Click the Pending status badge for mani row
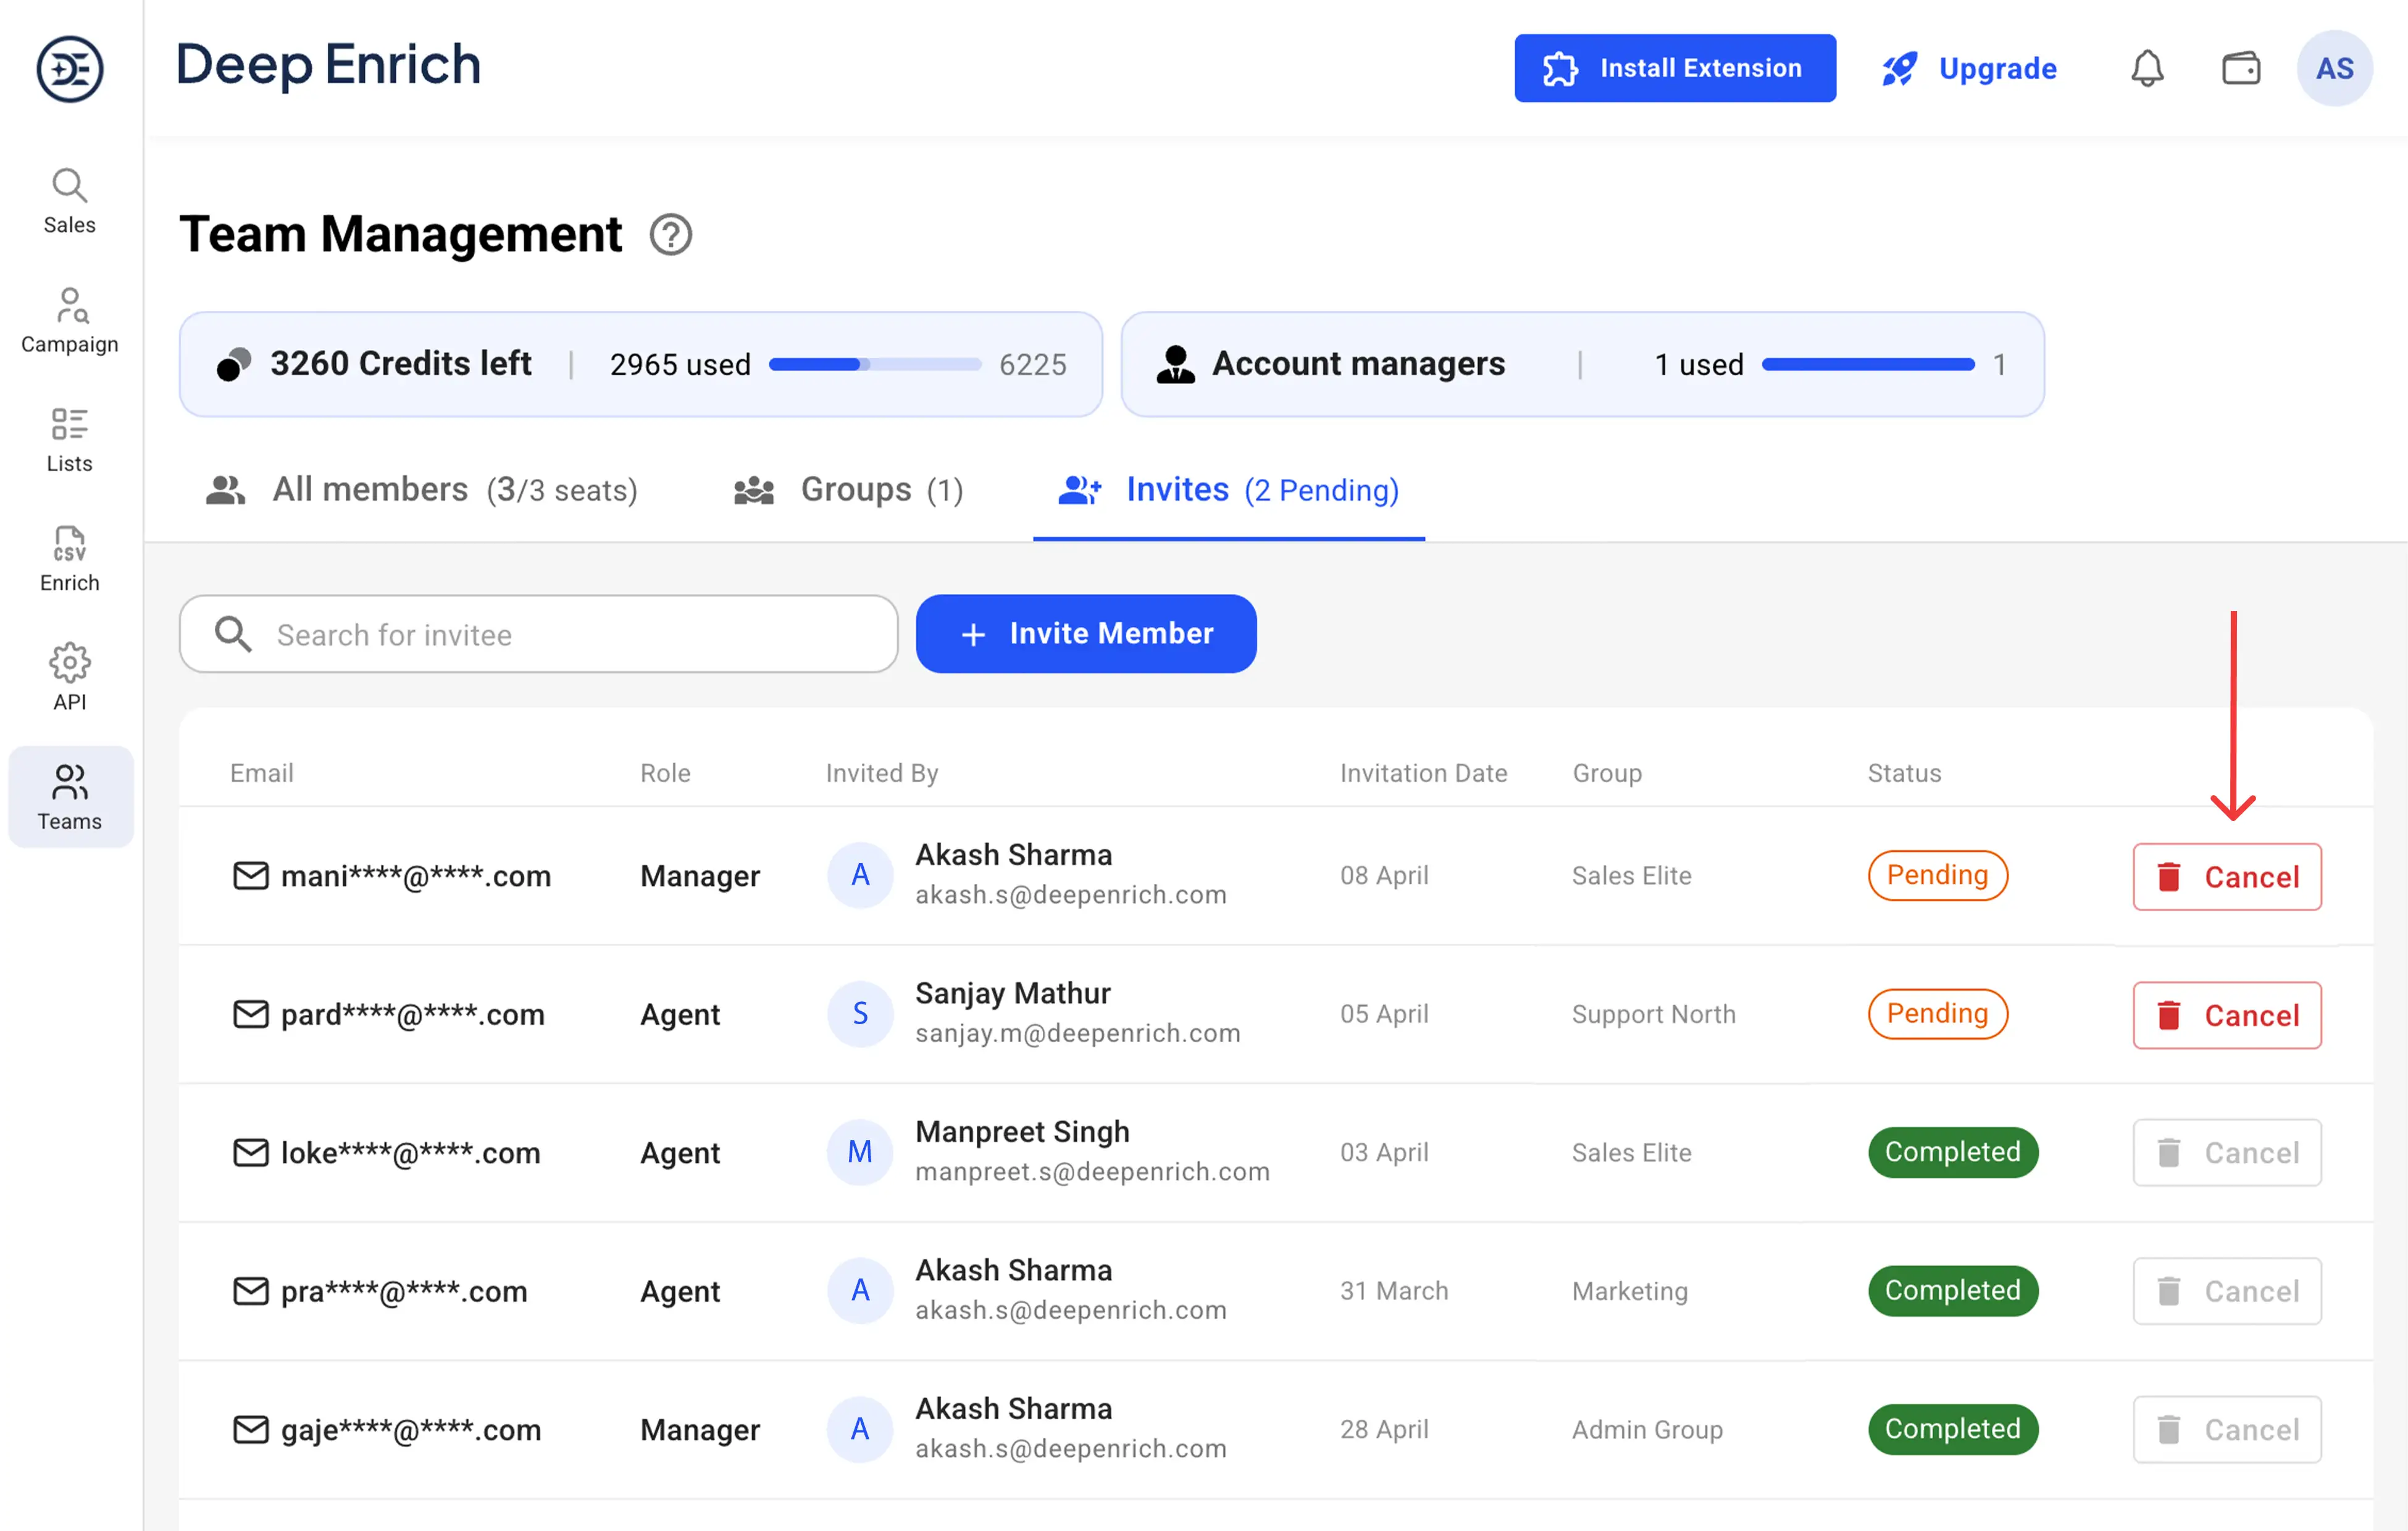The image size is (2408, 1531). [1938, 875]
